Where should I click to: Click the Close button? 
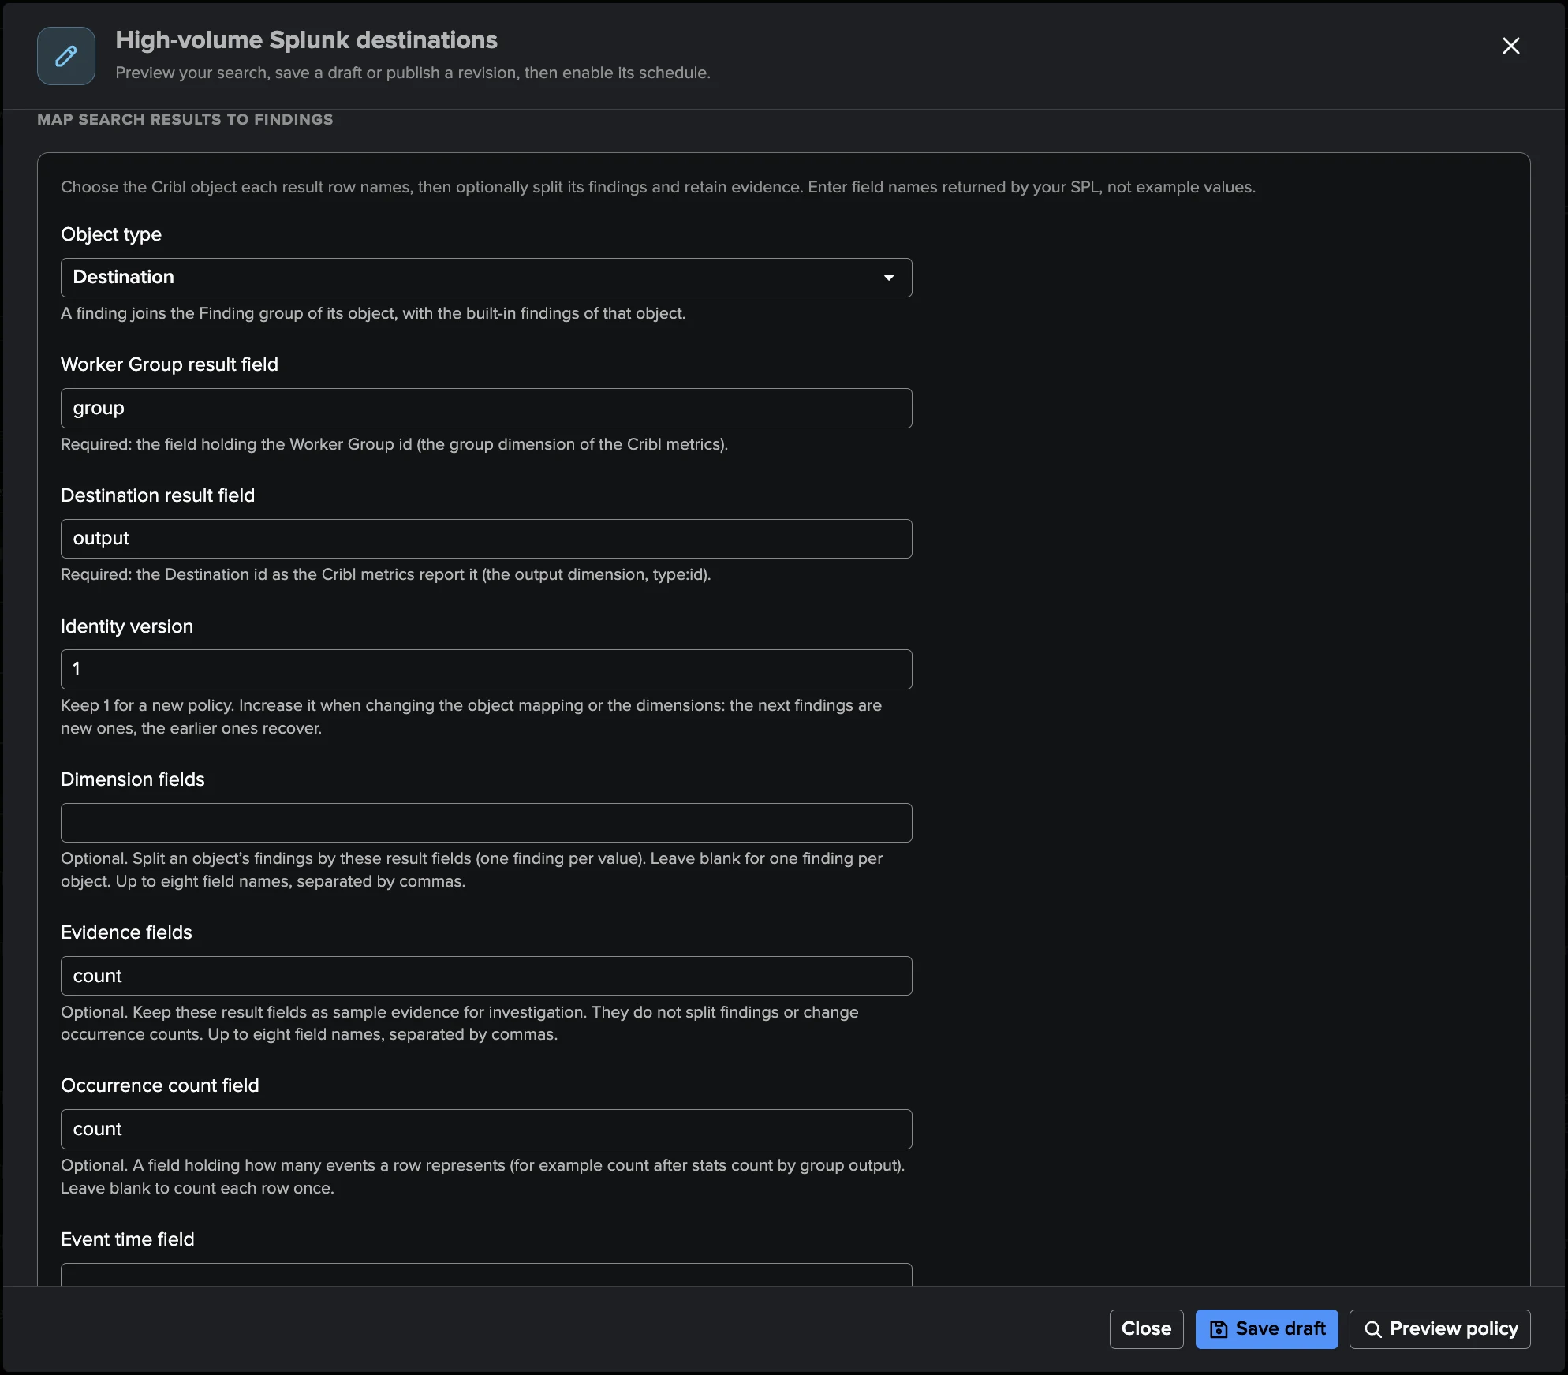[x=1146, y=1329]
